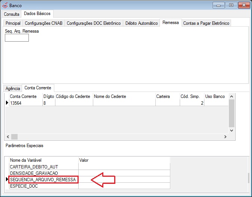Select the Configurações CNAB tab
The height and width of the screenshot is (197, 252).
click(44, 23)
